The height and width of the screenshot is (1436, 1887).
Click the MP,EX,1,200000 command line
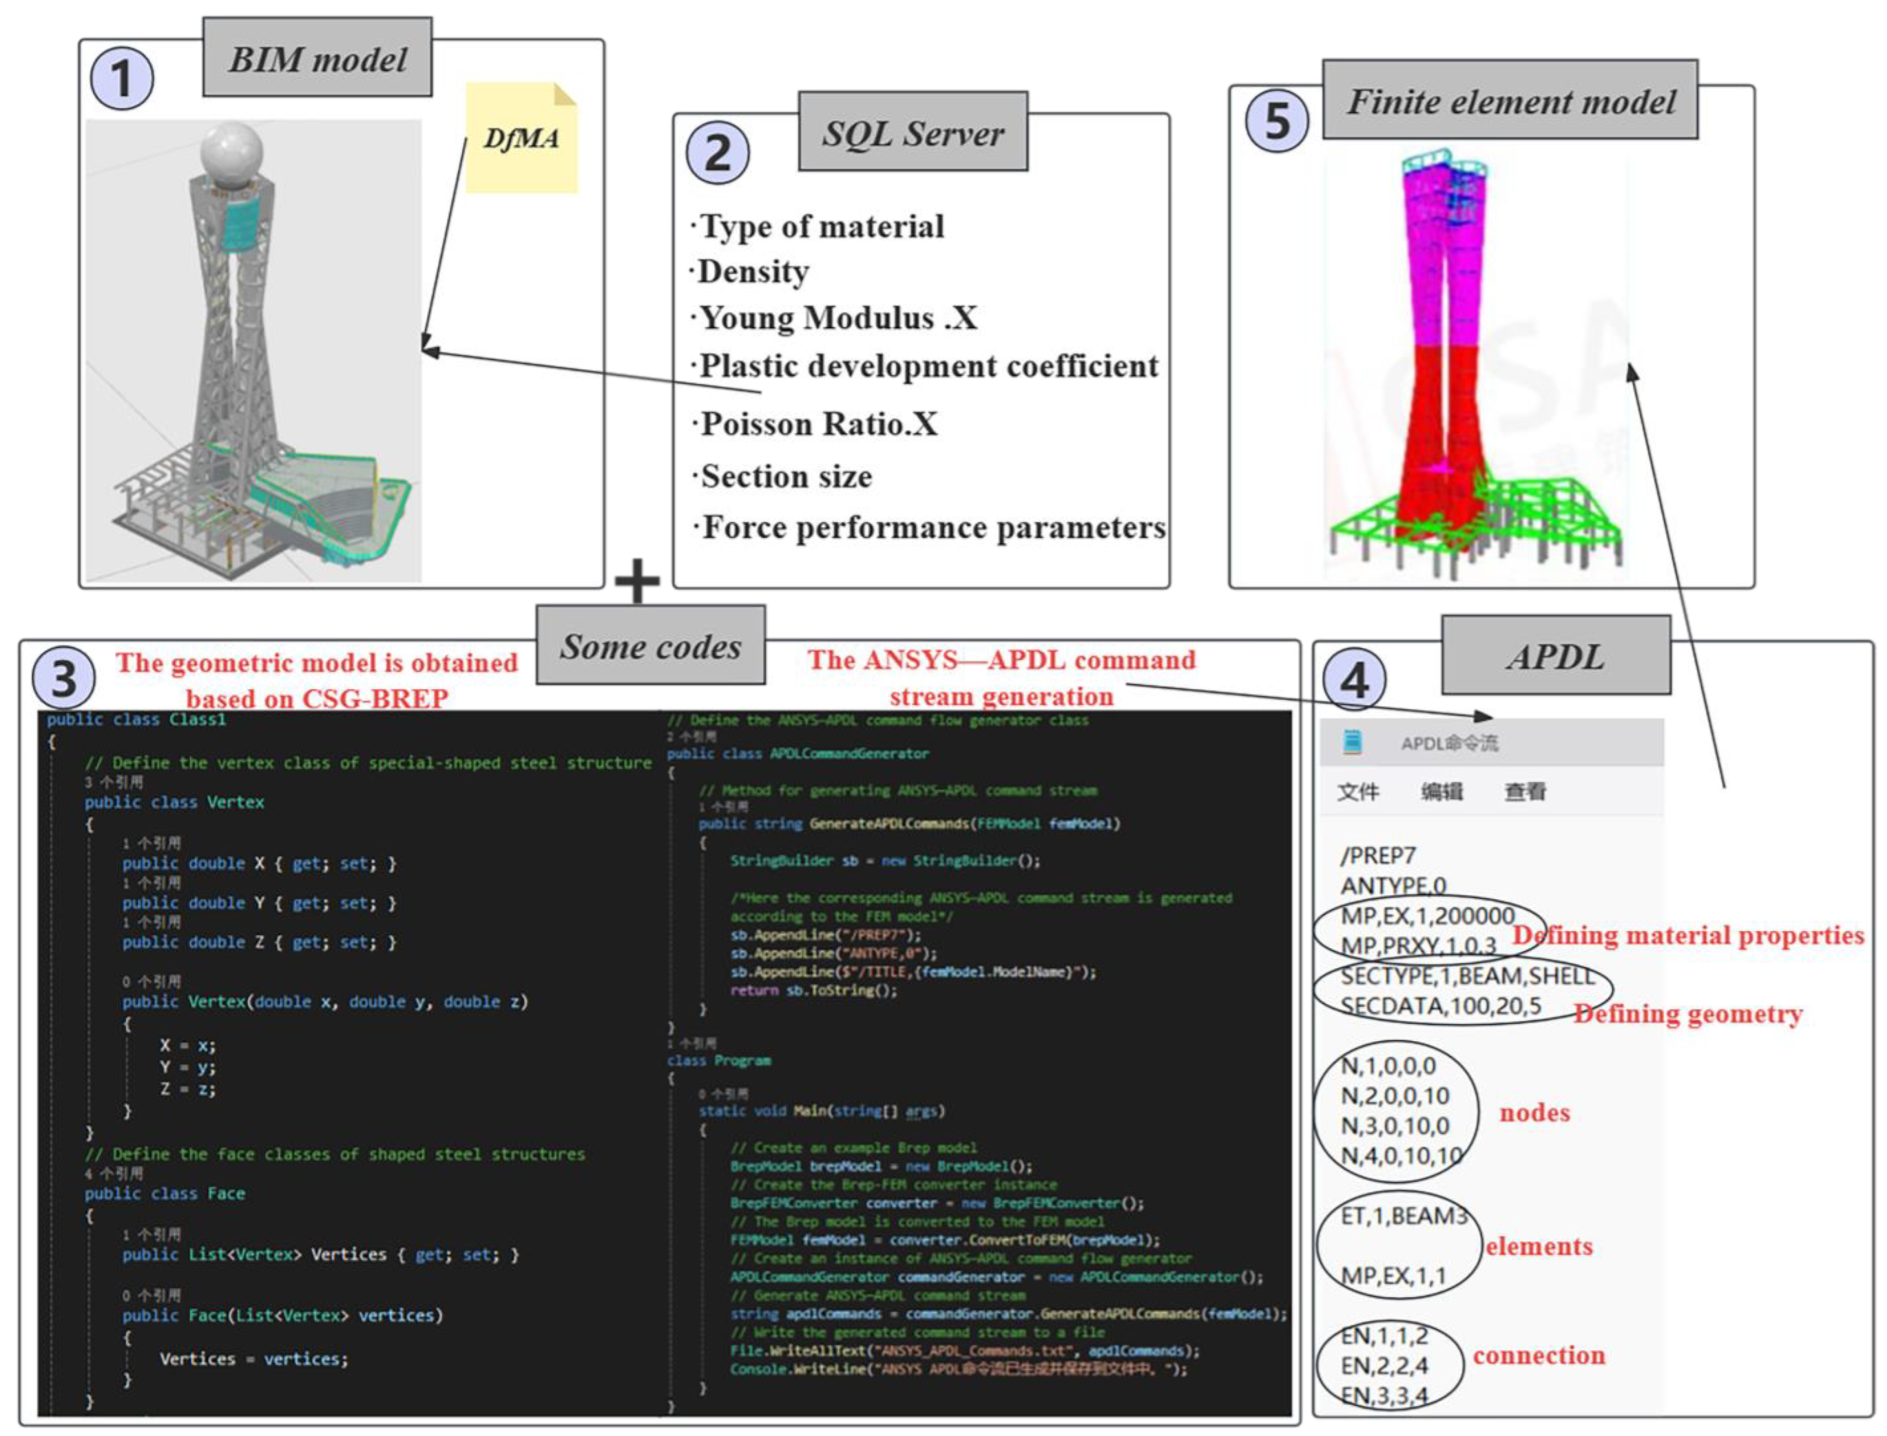click(x=1427, y=916)
